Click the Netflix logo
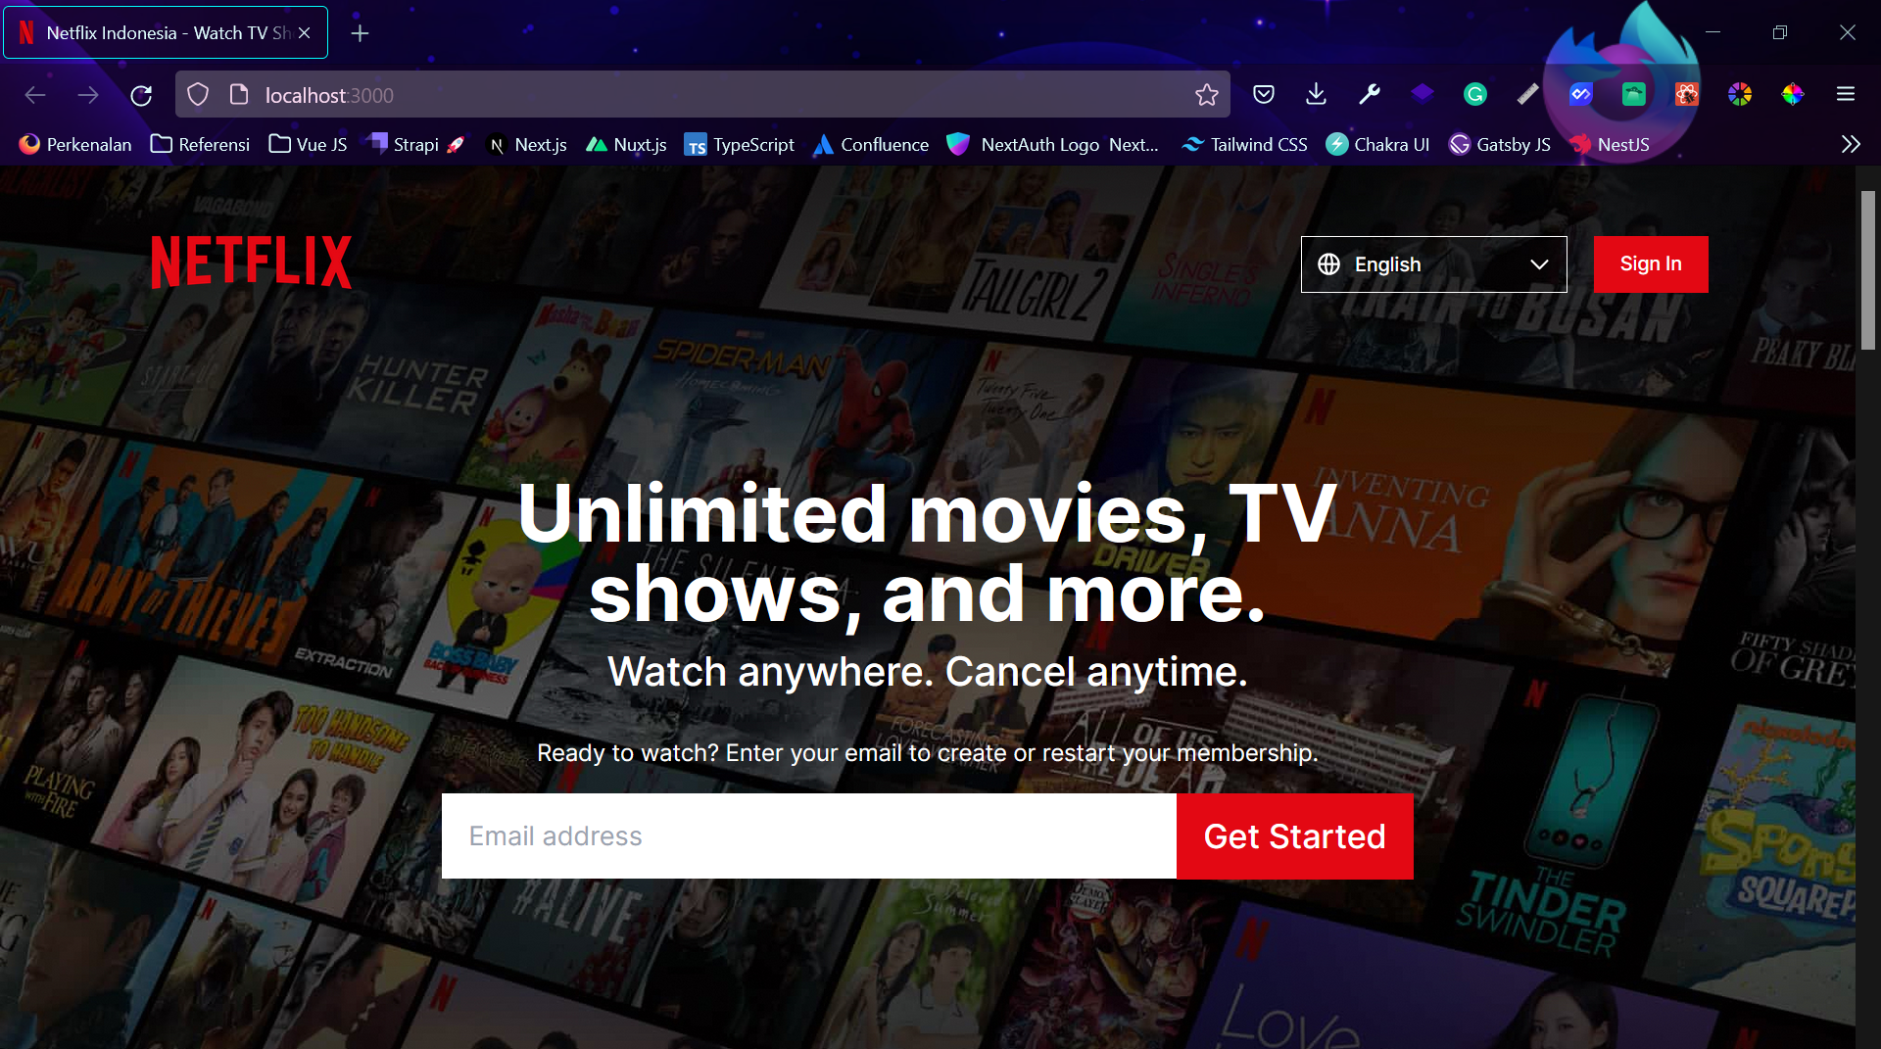 coord(251,262)
